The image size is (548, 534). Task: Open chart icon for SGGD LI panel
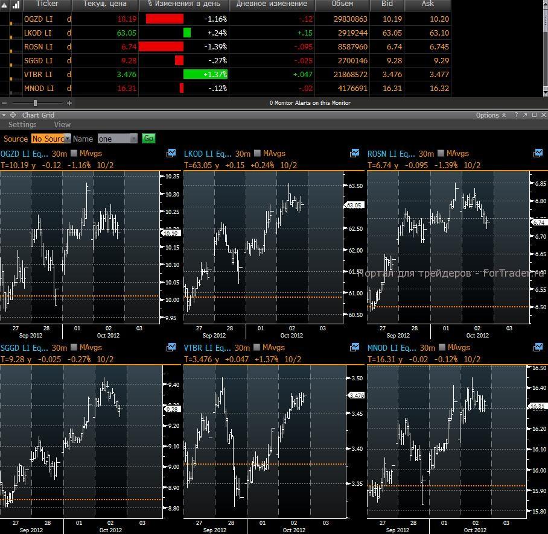171,348
